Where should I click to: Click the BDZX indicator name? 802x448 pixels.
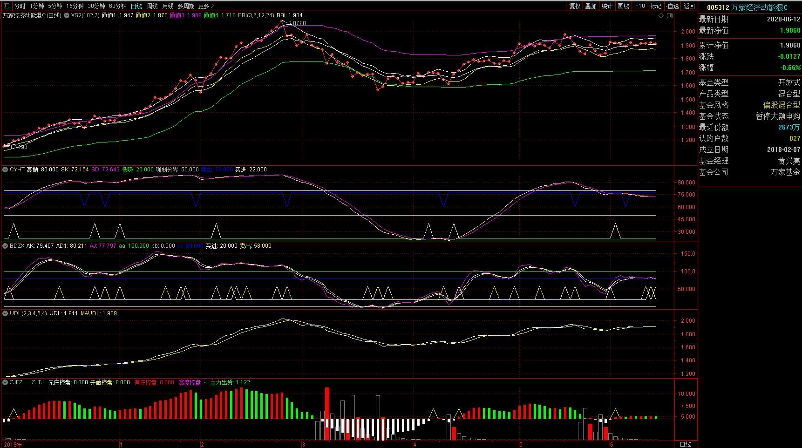click(x=17, y=246)
